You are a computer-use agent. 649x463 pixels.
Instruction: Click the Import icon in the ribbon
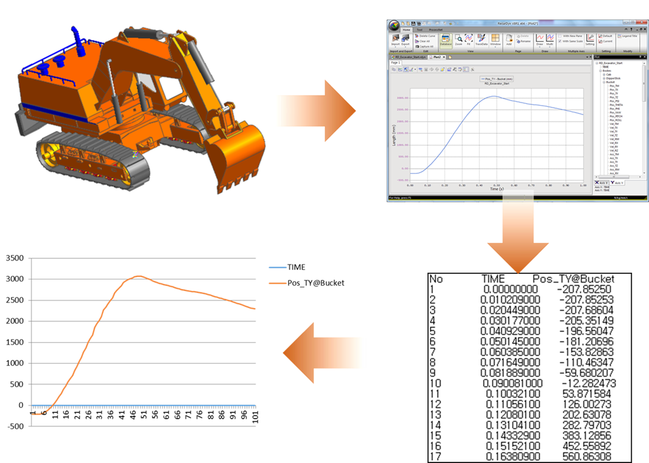tap(395, 40)
